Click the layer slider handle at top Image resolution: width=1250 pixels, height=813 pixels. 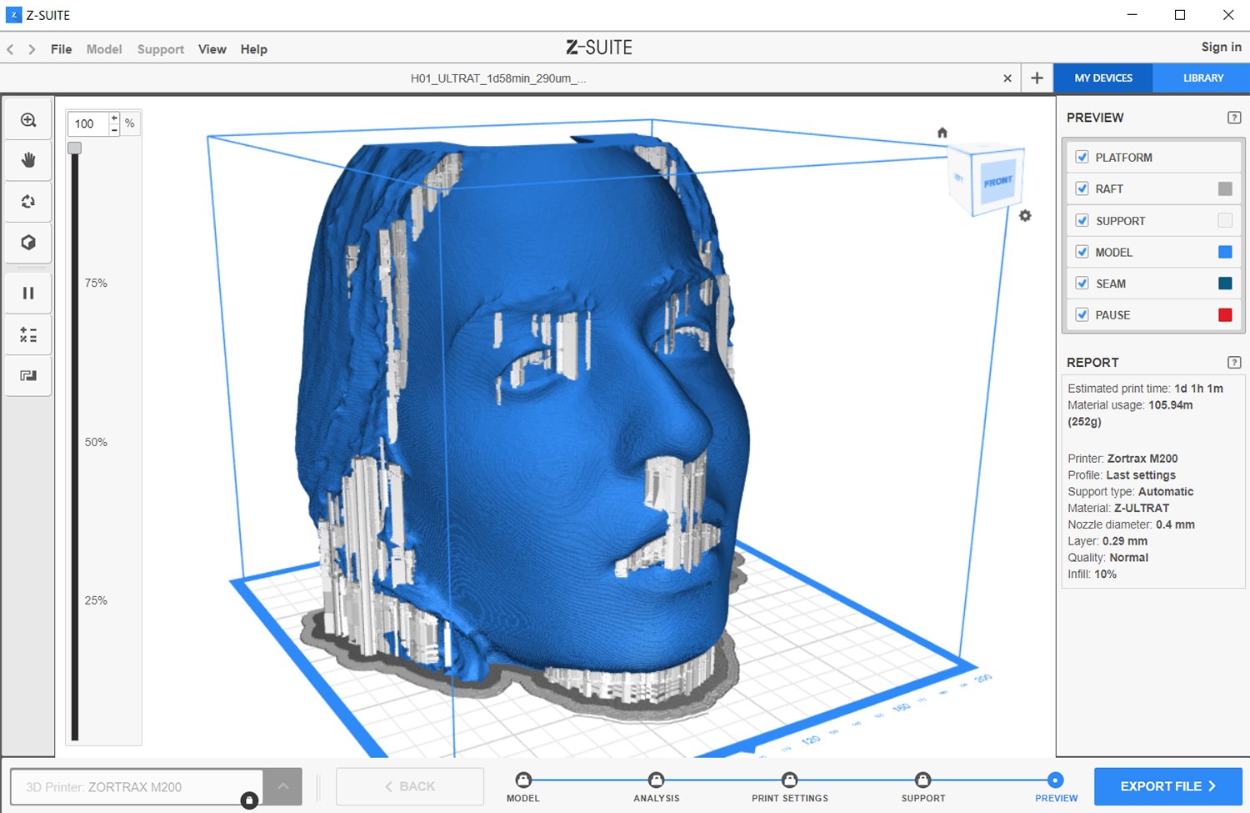pos(75,148)
